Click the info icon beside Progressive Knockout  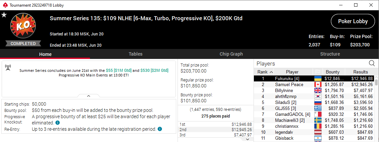[57, 122]
